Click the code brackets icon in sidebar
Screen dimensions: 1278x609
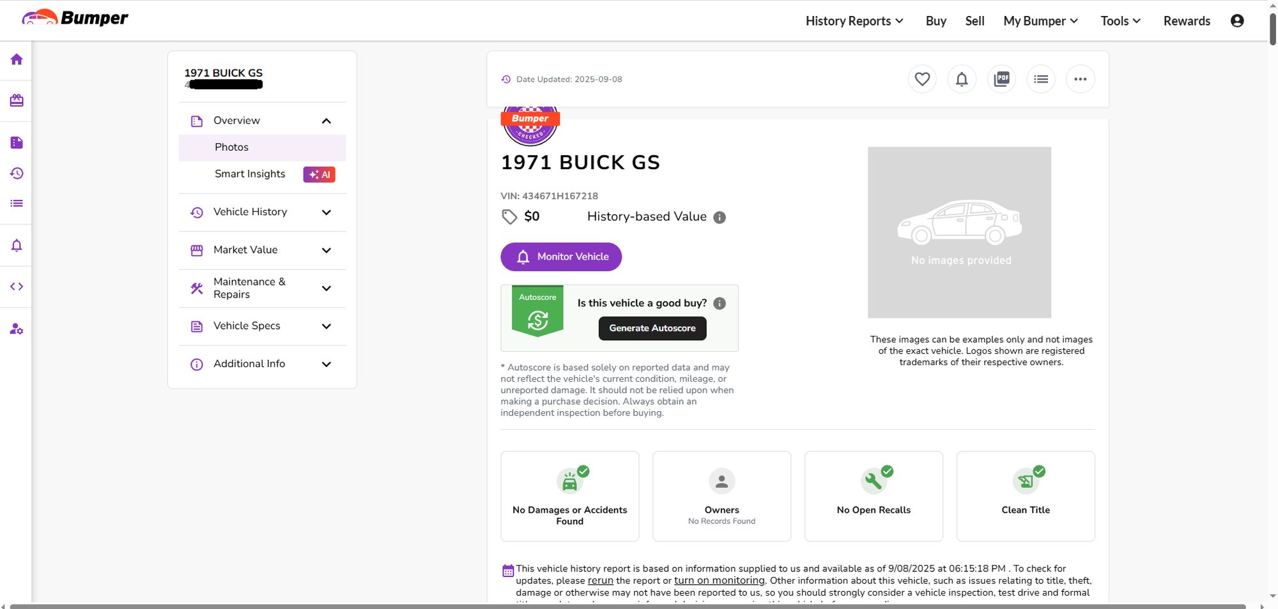(17, 287)
